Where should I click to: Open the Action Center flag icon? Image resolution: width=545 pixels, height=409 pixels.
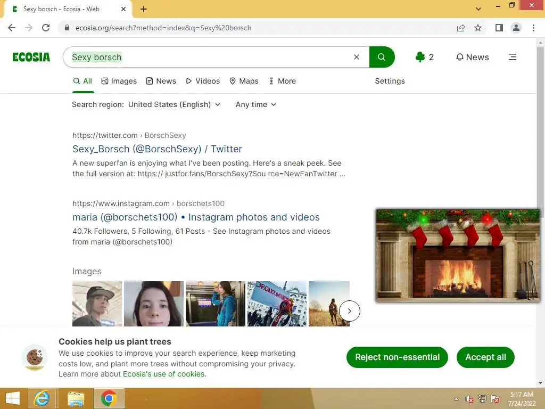(x=495, y=399)
